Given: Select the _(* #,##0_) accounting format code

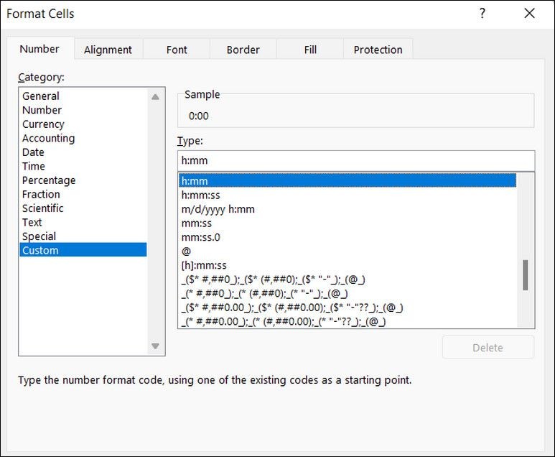Looking at the screenshot, I should click(x=348, y=293).
